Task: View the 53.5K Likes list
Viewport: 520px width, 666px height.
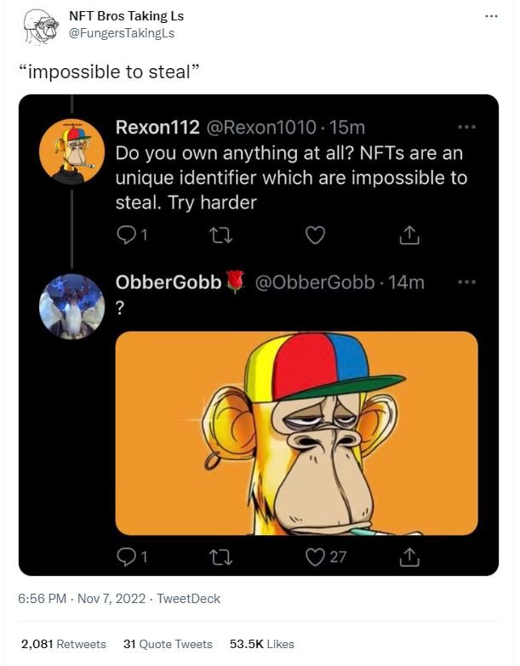Action: 262,644
